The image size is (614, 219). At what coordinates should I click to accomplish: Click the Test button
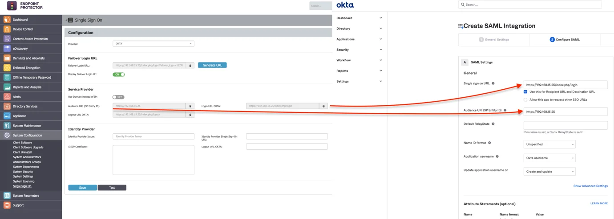(112, 187)
